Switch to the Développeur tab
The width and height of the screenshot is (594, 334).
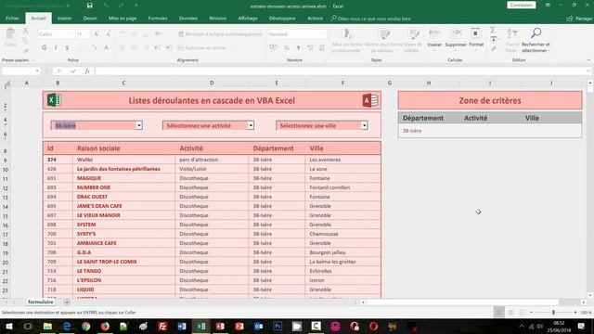[282, 19]
